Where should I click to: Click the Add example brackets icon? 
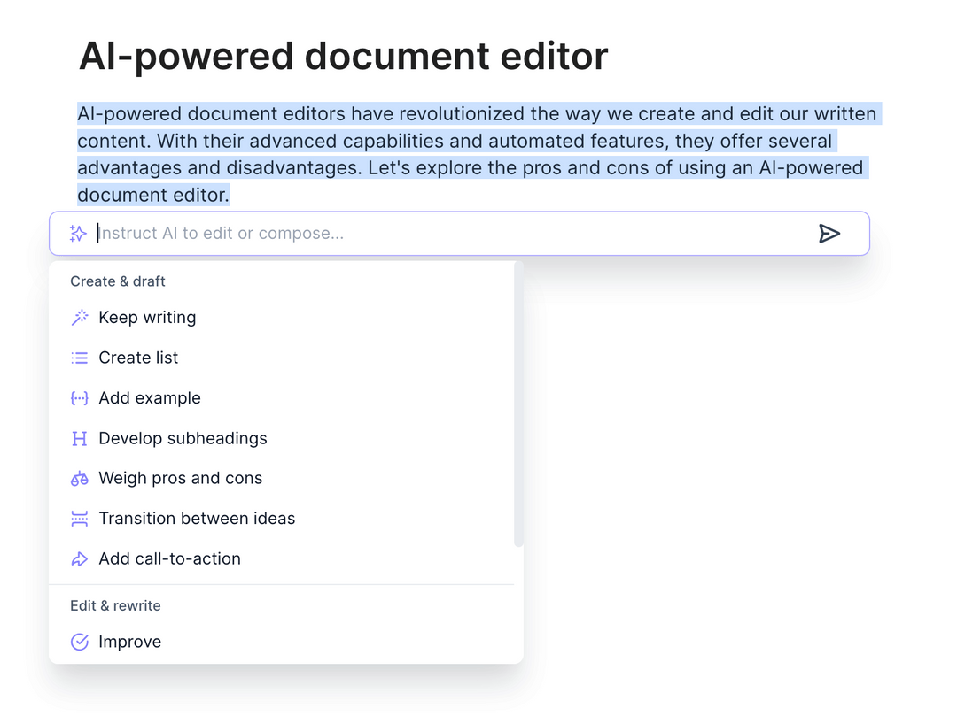(x=79, y=397)
